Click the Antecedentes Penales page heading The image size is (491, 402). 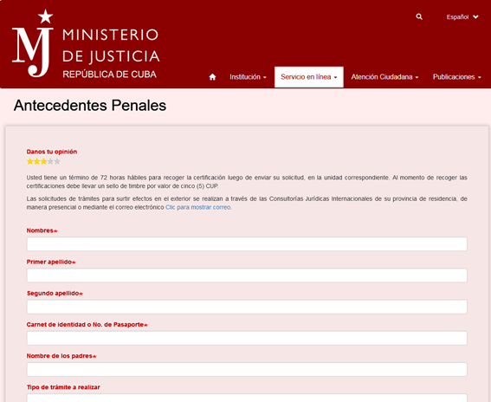tap(90, 106)
